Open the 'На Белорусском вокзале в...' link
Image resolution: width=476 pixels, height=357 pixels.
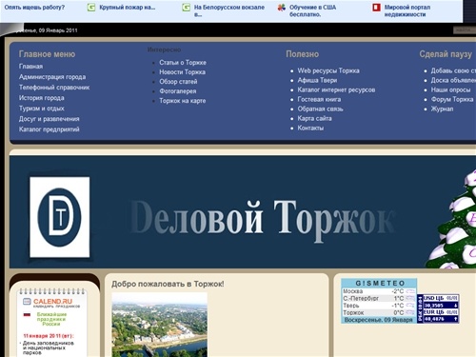coord(229,10)
